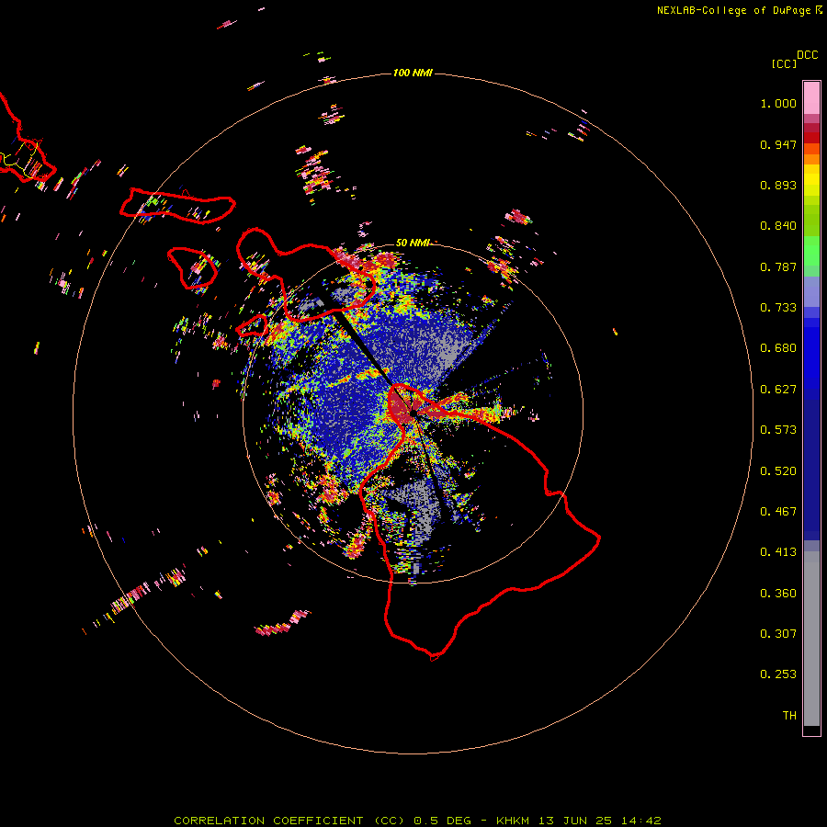Select the 0.520 color scale value
Image resolution: width=827 pixels, height=827 pixels.
point(778,471)
